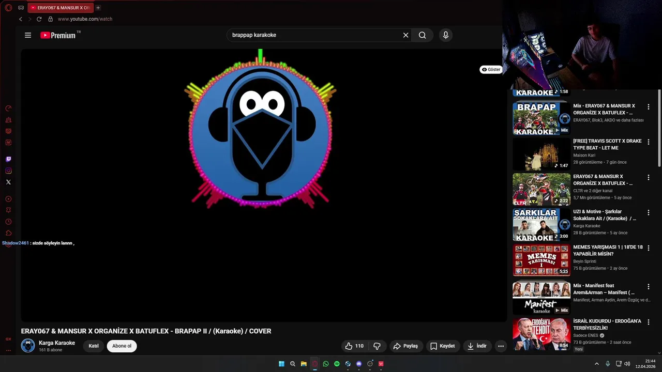The image size is (662, 372).
Task: Reload the current YouTube page
Action: [x=39, y=19]
